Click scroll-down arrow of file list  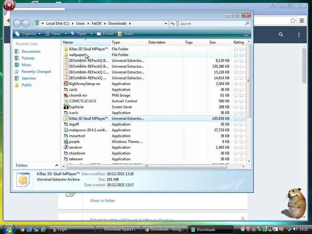point(249,161)
